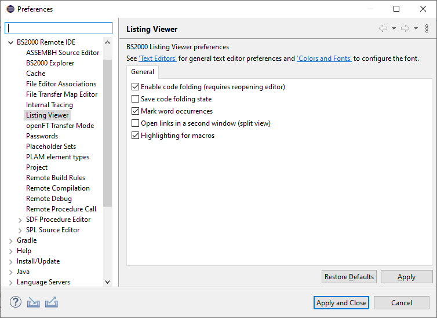Enable Open links in second window
The width and height of the screenshot is (437, 318).
[136, 123]
